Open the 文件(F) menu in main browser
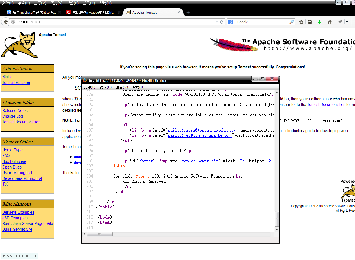Screen dimensions: 355x260 pos(8,3)
